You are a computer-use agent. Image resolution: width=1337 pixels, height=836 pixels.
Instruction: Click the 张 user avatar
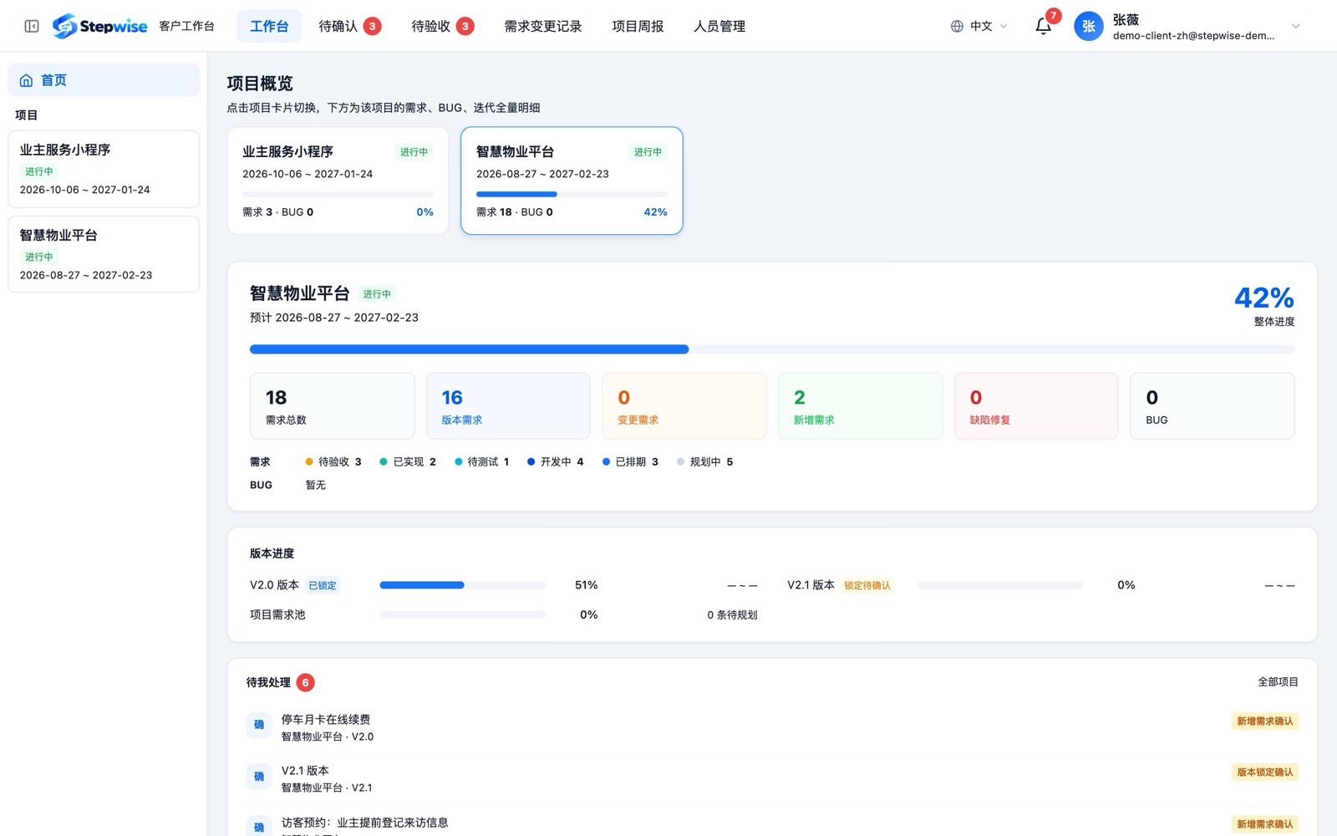(1089, 26)
